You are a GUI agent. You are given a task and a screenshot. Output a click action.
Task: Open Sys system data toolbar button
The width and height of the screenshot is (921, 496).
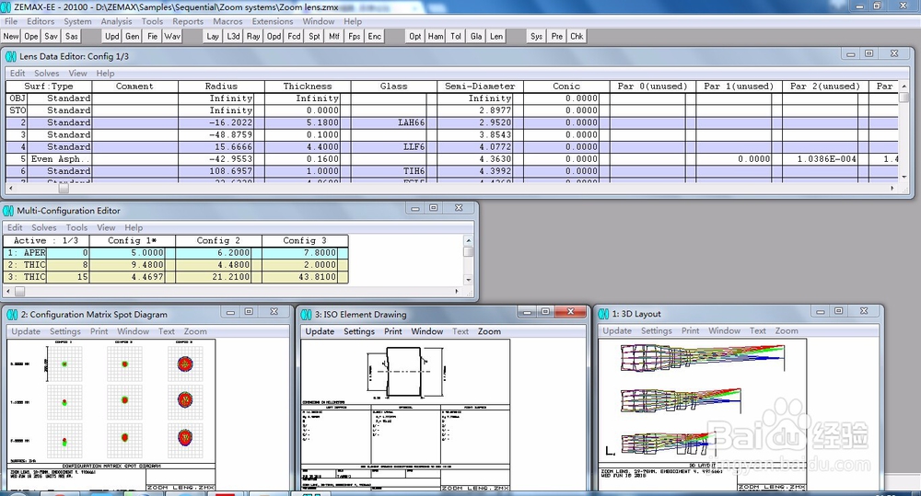pos(536,37)
